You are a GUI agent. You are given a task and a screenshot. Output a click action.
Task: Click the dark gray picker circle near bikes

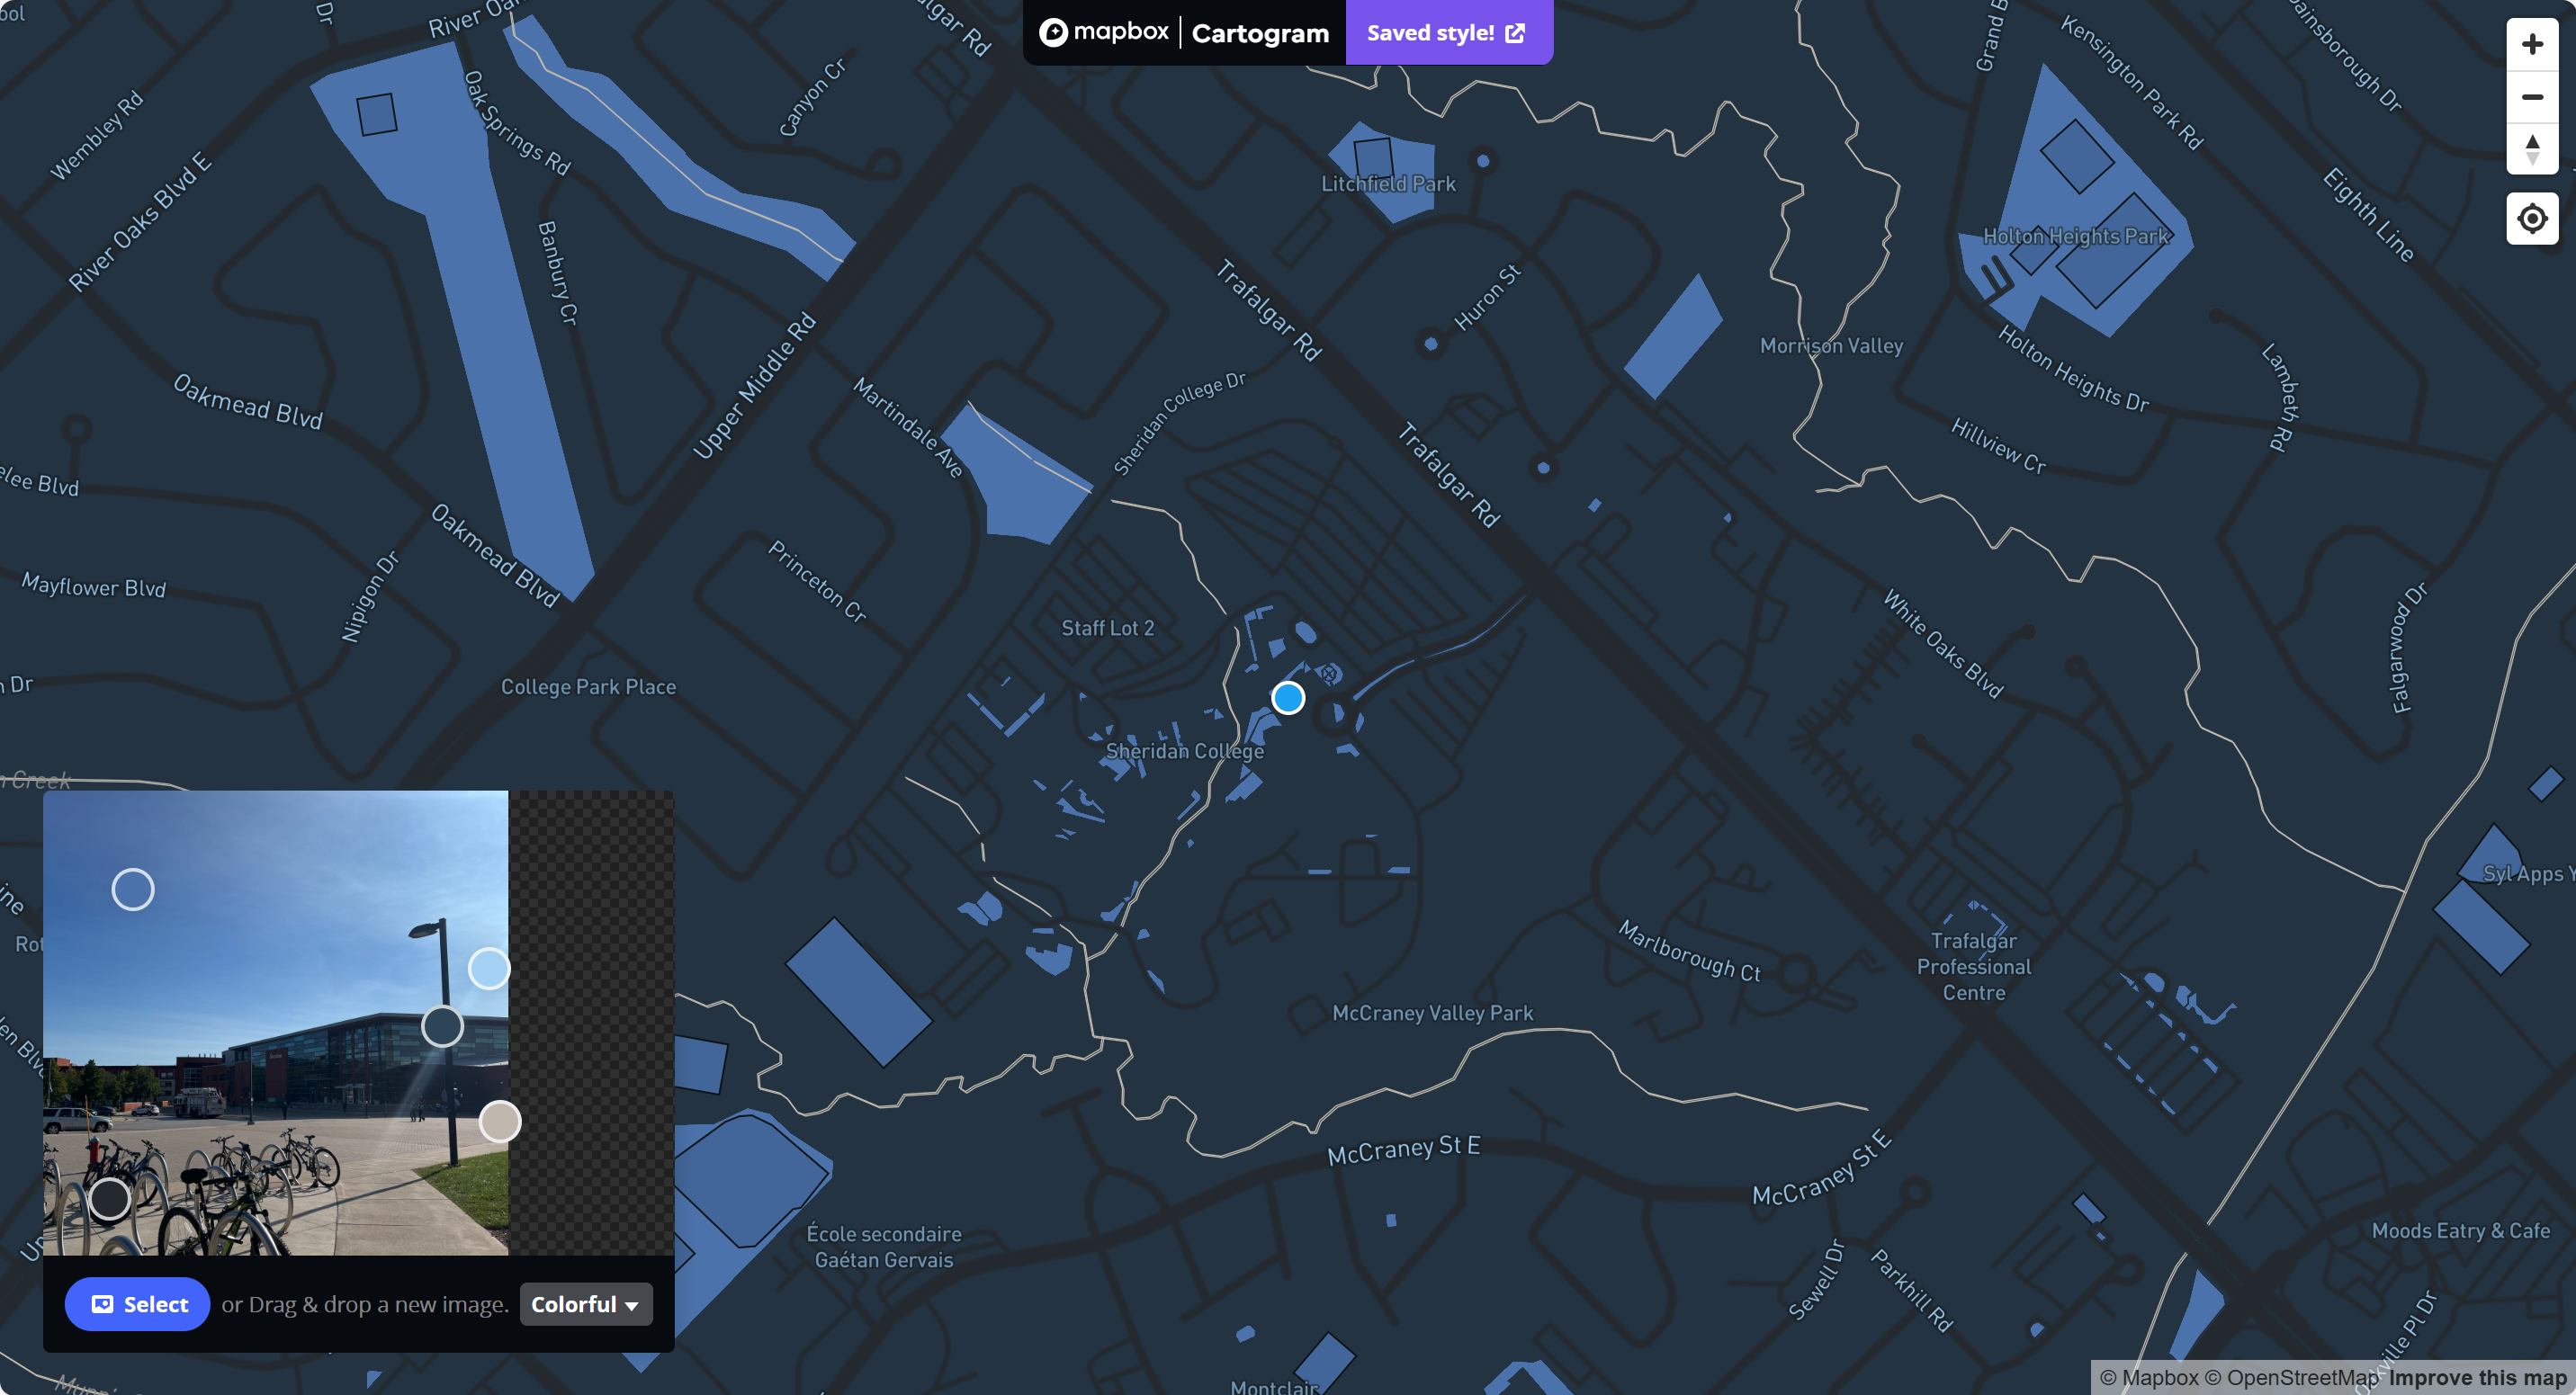(x=109, y=1199)
